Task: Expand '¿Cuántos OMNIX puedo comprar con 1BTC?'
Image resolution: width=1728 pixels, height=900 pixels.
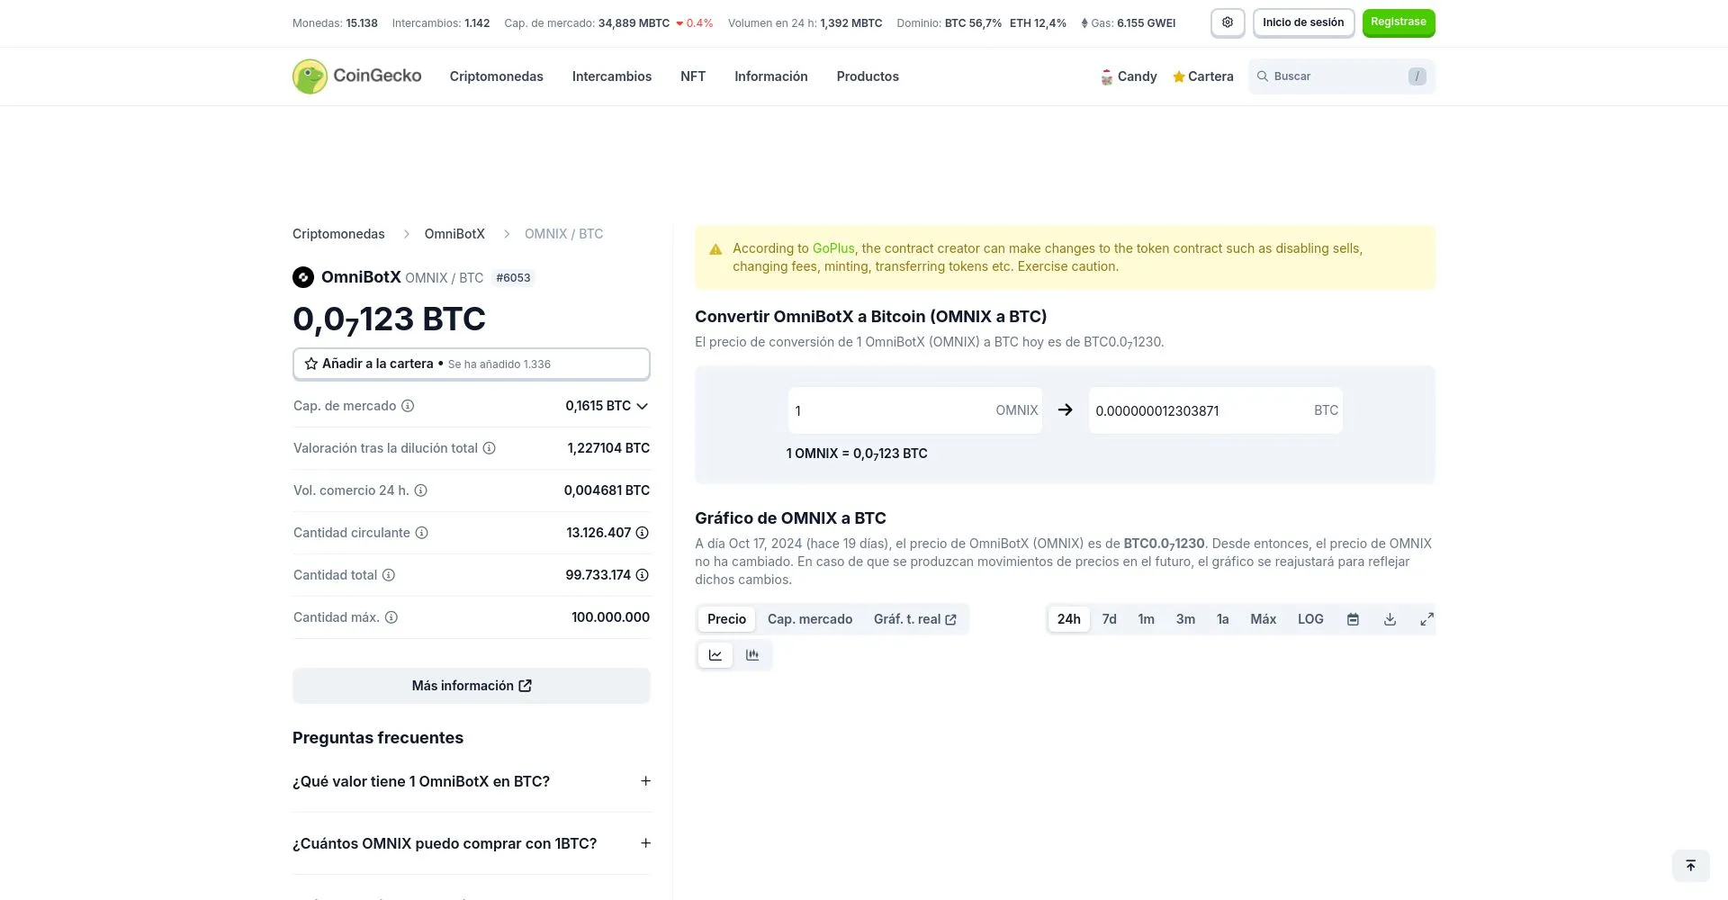Action: [472, 843]
